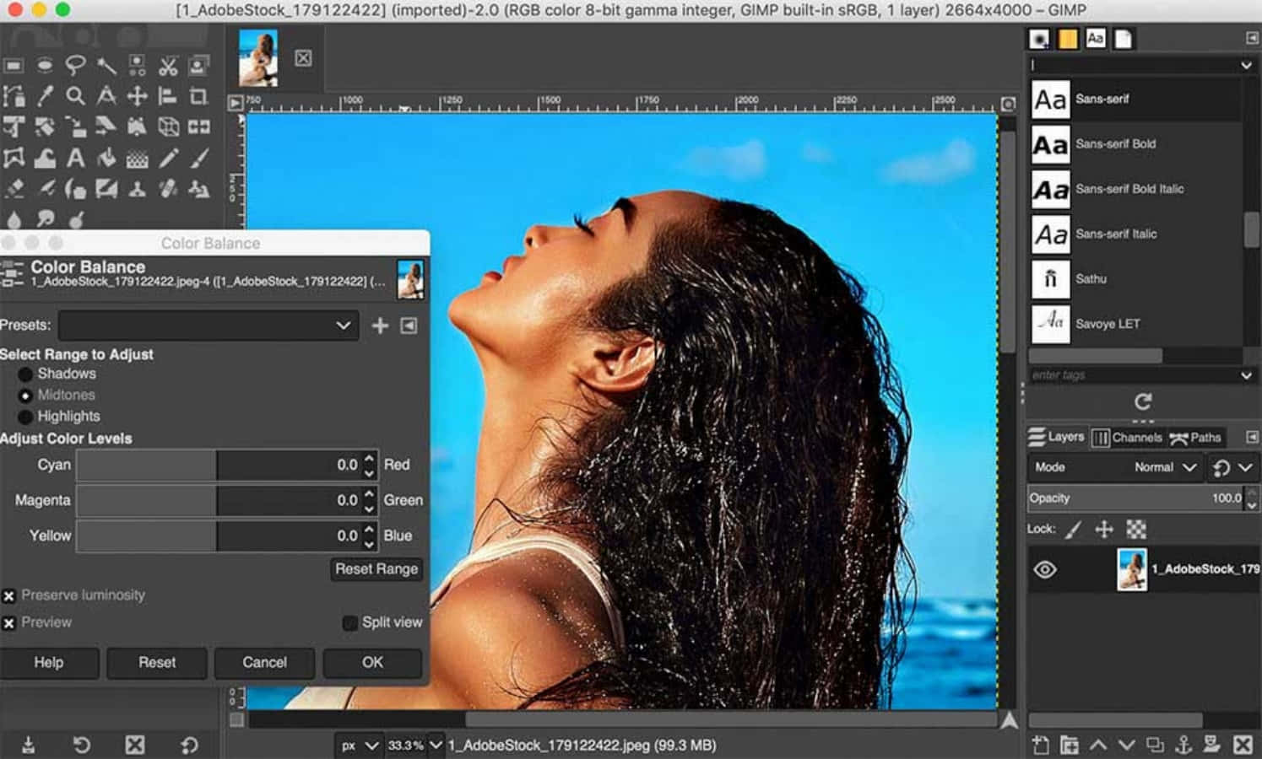
Task: Select the Ellipse Select tool
Action: (45, 65)
